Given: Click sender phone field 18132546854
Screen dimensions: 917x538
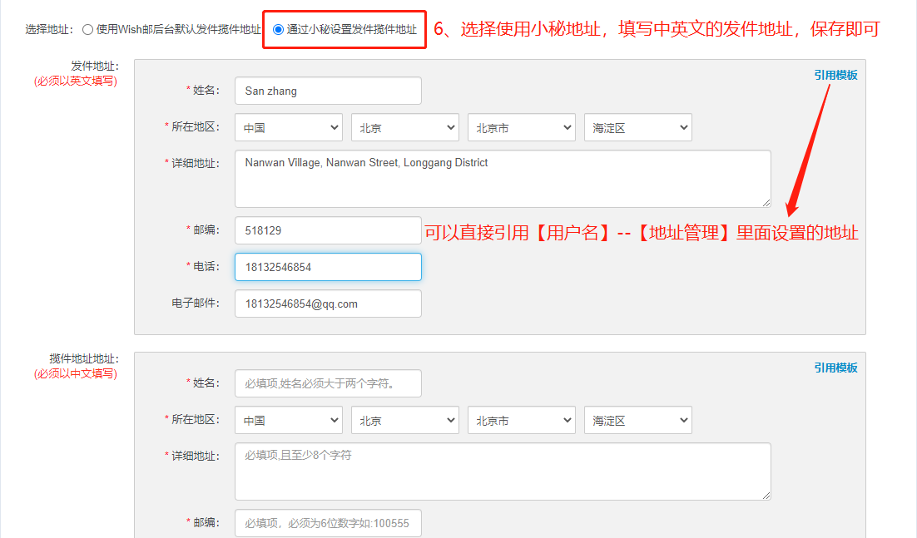Looking at the screenshot, I should tap(328, 267).
